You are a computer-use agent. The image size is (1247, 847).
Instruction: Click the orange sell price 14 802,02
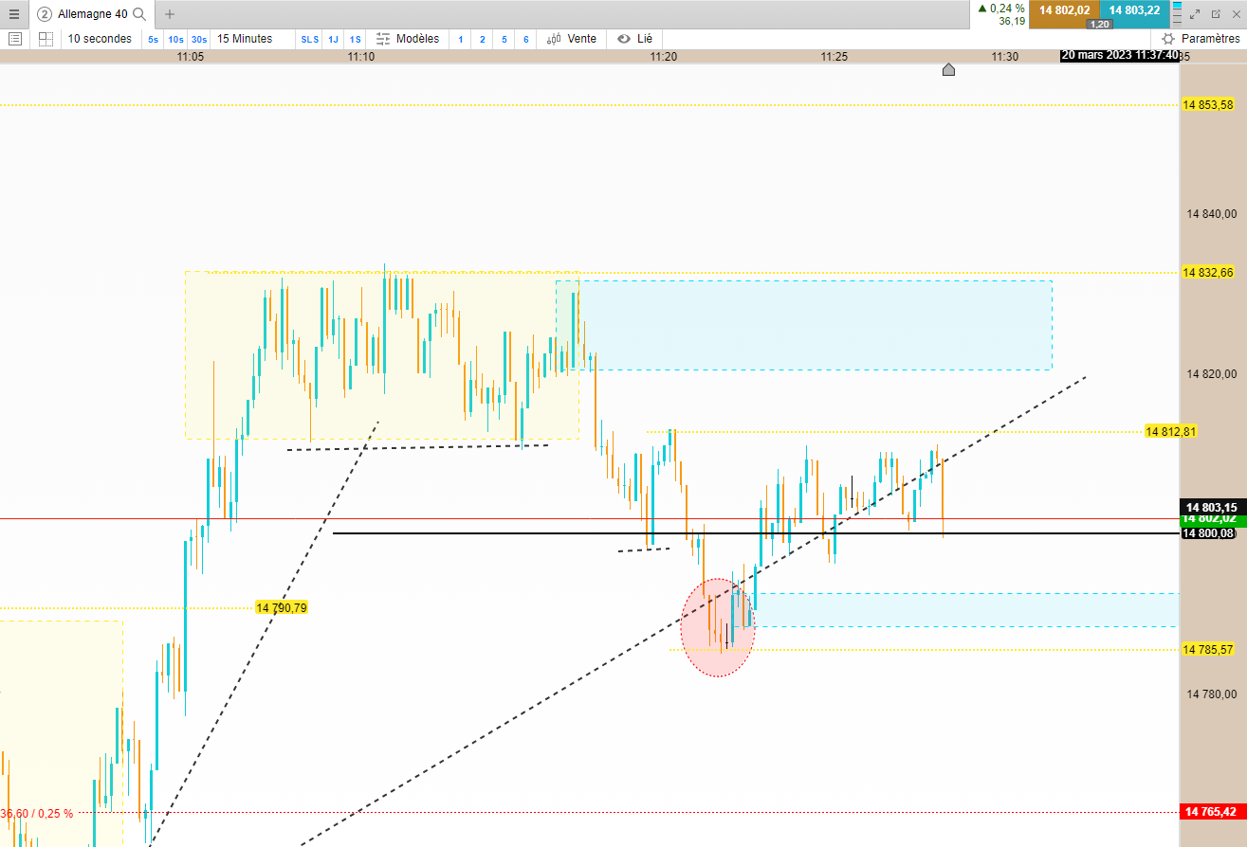pos(1064,10)
